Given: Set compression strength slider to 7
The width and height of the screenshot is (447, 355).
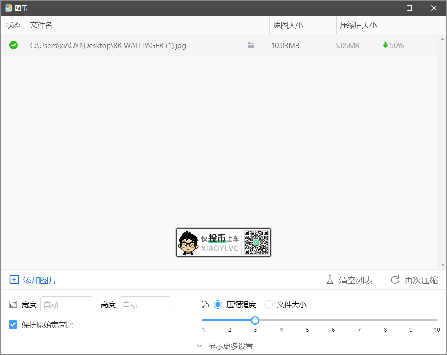Looking at the screenshot, I should pyautogui.click(x=359, y=320).
